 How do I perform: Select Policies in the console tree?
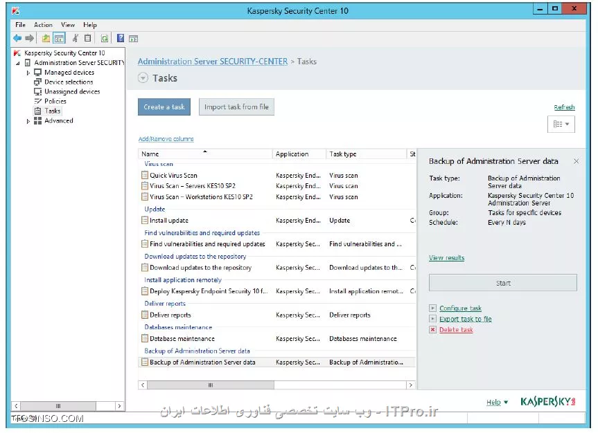coord(55,101)
